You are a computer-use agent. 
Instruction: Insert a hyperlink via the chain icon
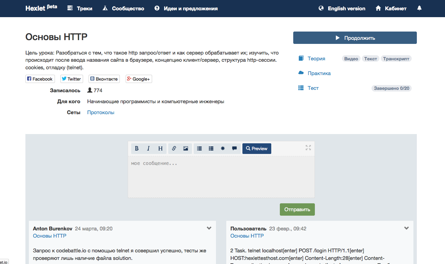pyautogui.click(x=174, y=148)
